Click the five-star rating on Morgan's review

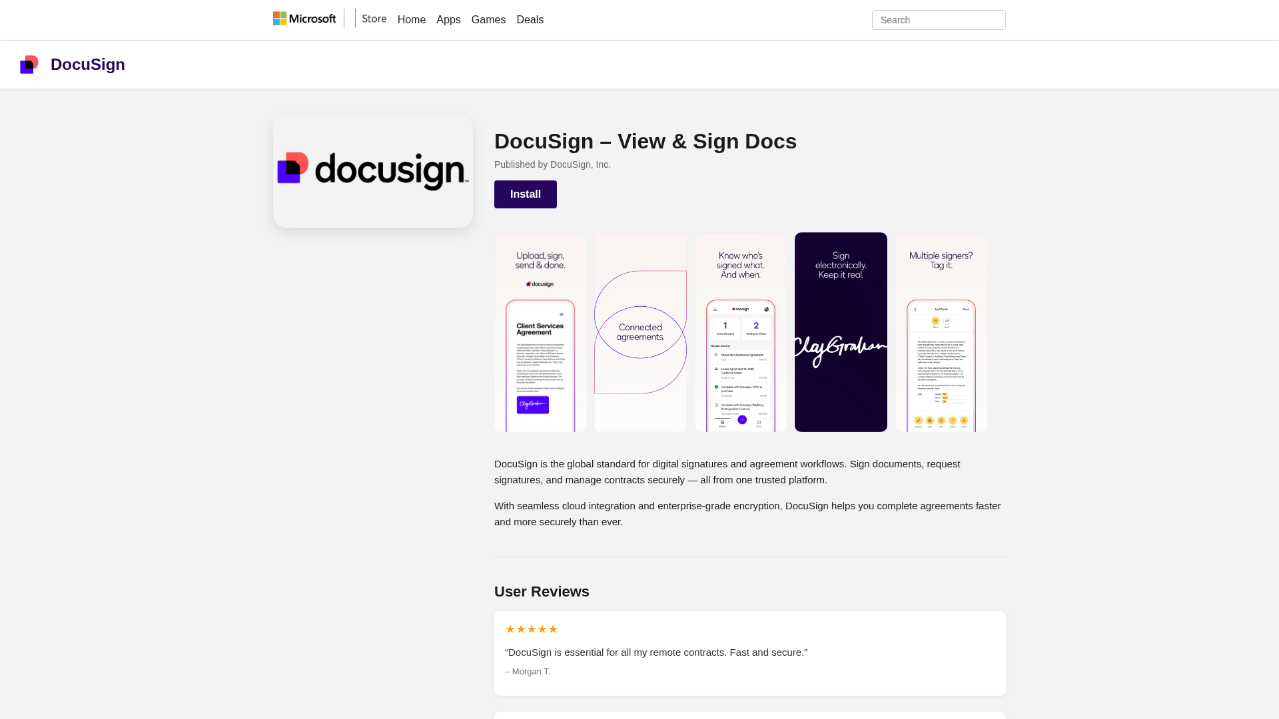pyautogui.click(x=532, y=629)
